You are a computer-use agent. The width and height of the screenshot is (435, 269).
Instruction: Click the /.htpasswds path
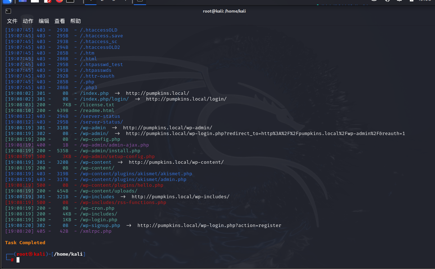tap(96, 70)
